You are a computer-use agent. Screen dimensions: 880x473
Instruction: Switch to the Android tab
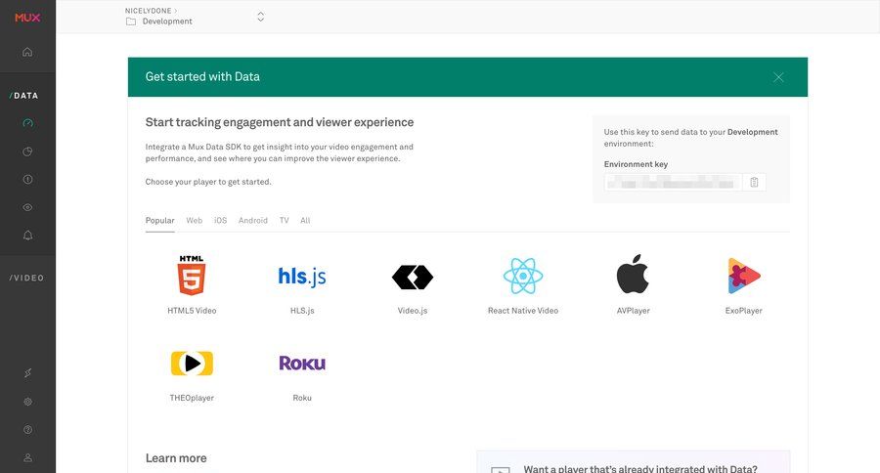point(253,221)
